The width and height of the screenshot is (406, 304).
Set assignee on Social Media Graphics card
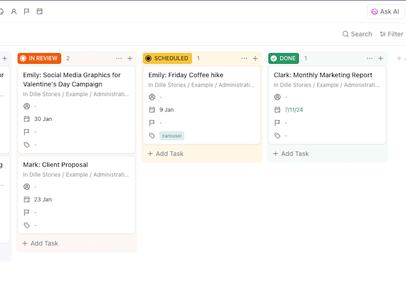(27, 106)
